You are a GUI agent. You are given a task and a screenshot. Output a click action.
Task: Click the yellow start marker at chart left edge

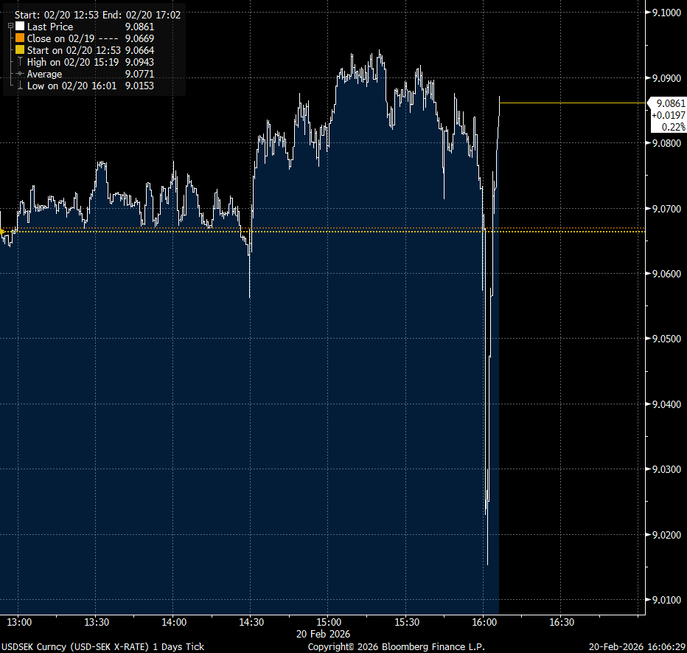(x=1, y=231)
